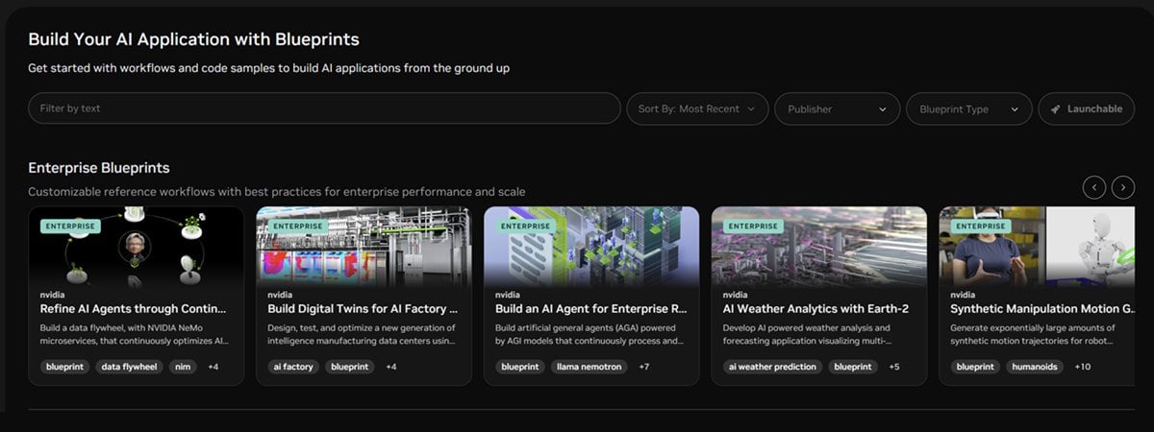
Task: Click the Build Digital Twins for AI Factory title
Action: point(363,309)
